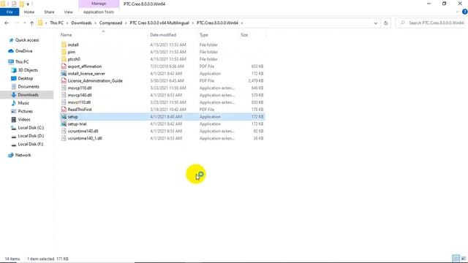Navigate to PTC Creo 8.0.0.0 x64 Multilingual breadcrumb
Screen dimensions: 468x263
(159, 23)
